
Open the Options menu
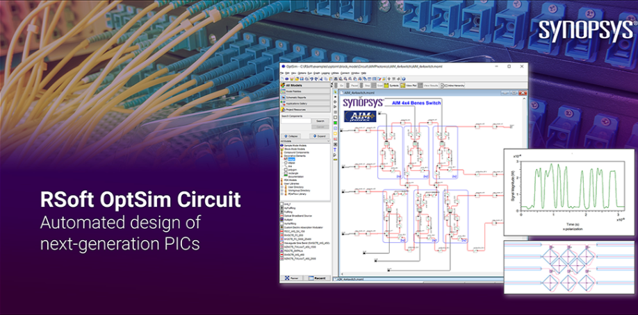point(302,73)
